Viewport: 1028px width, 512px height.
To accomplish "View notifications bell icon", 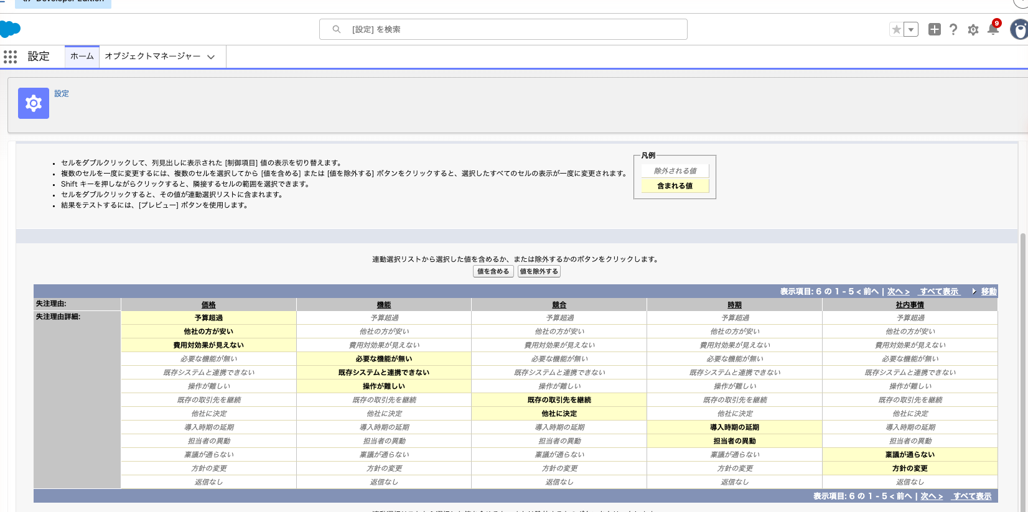I will click(993, 29).
